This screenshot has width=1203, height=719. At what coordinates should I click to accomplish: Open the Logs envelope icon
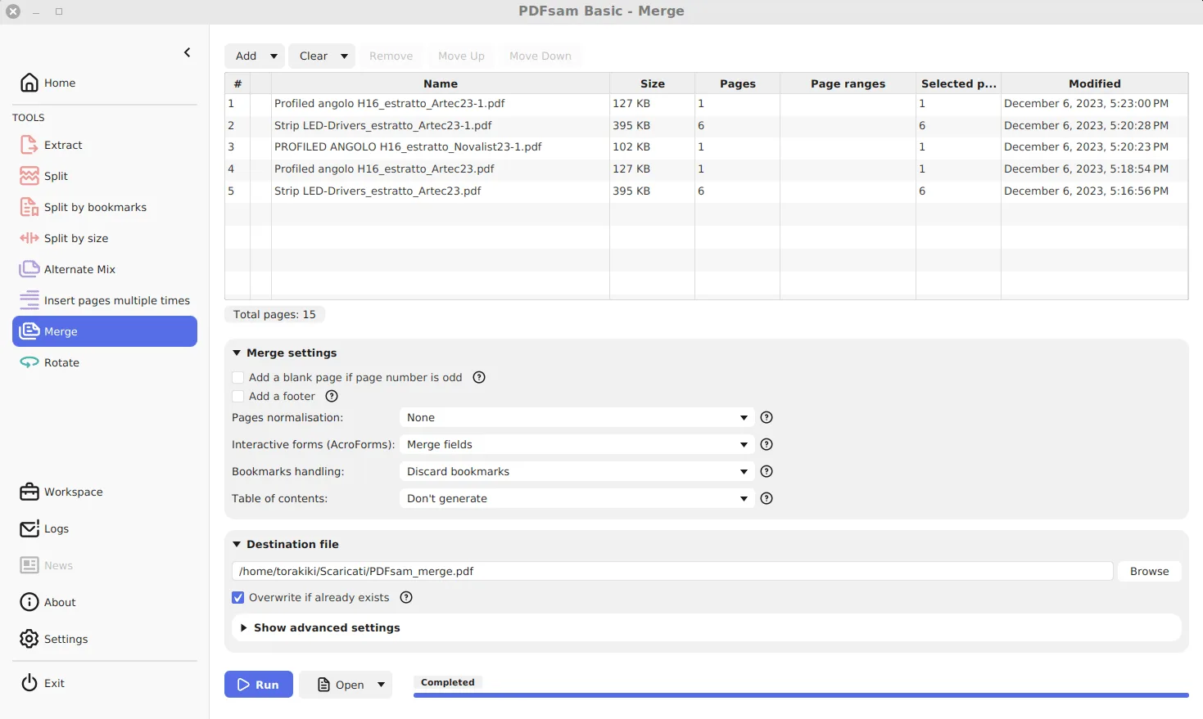pos(29,528)
